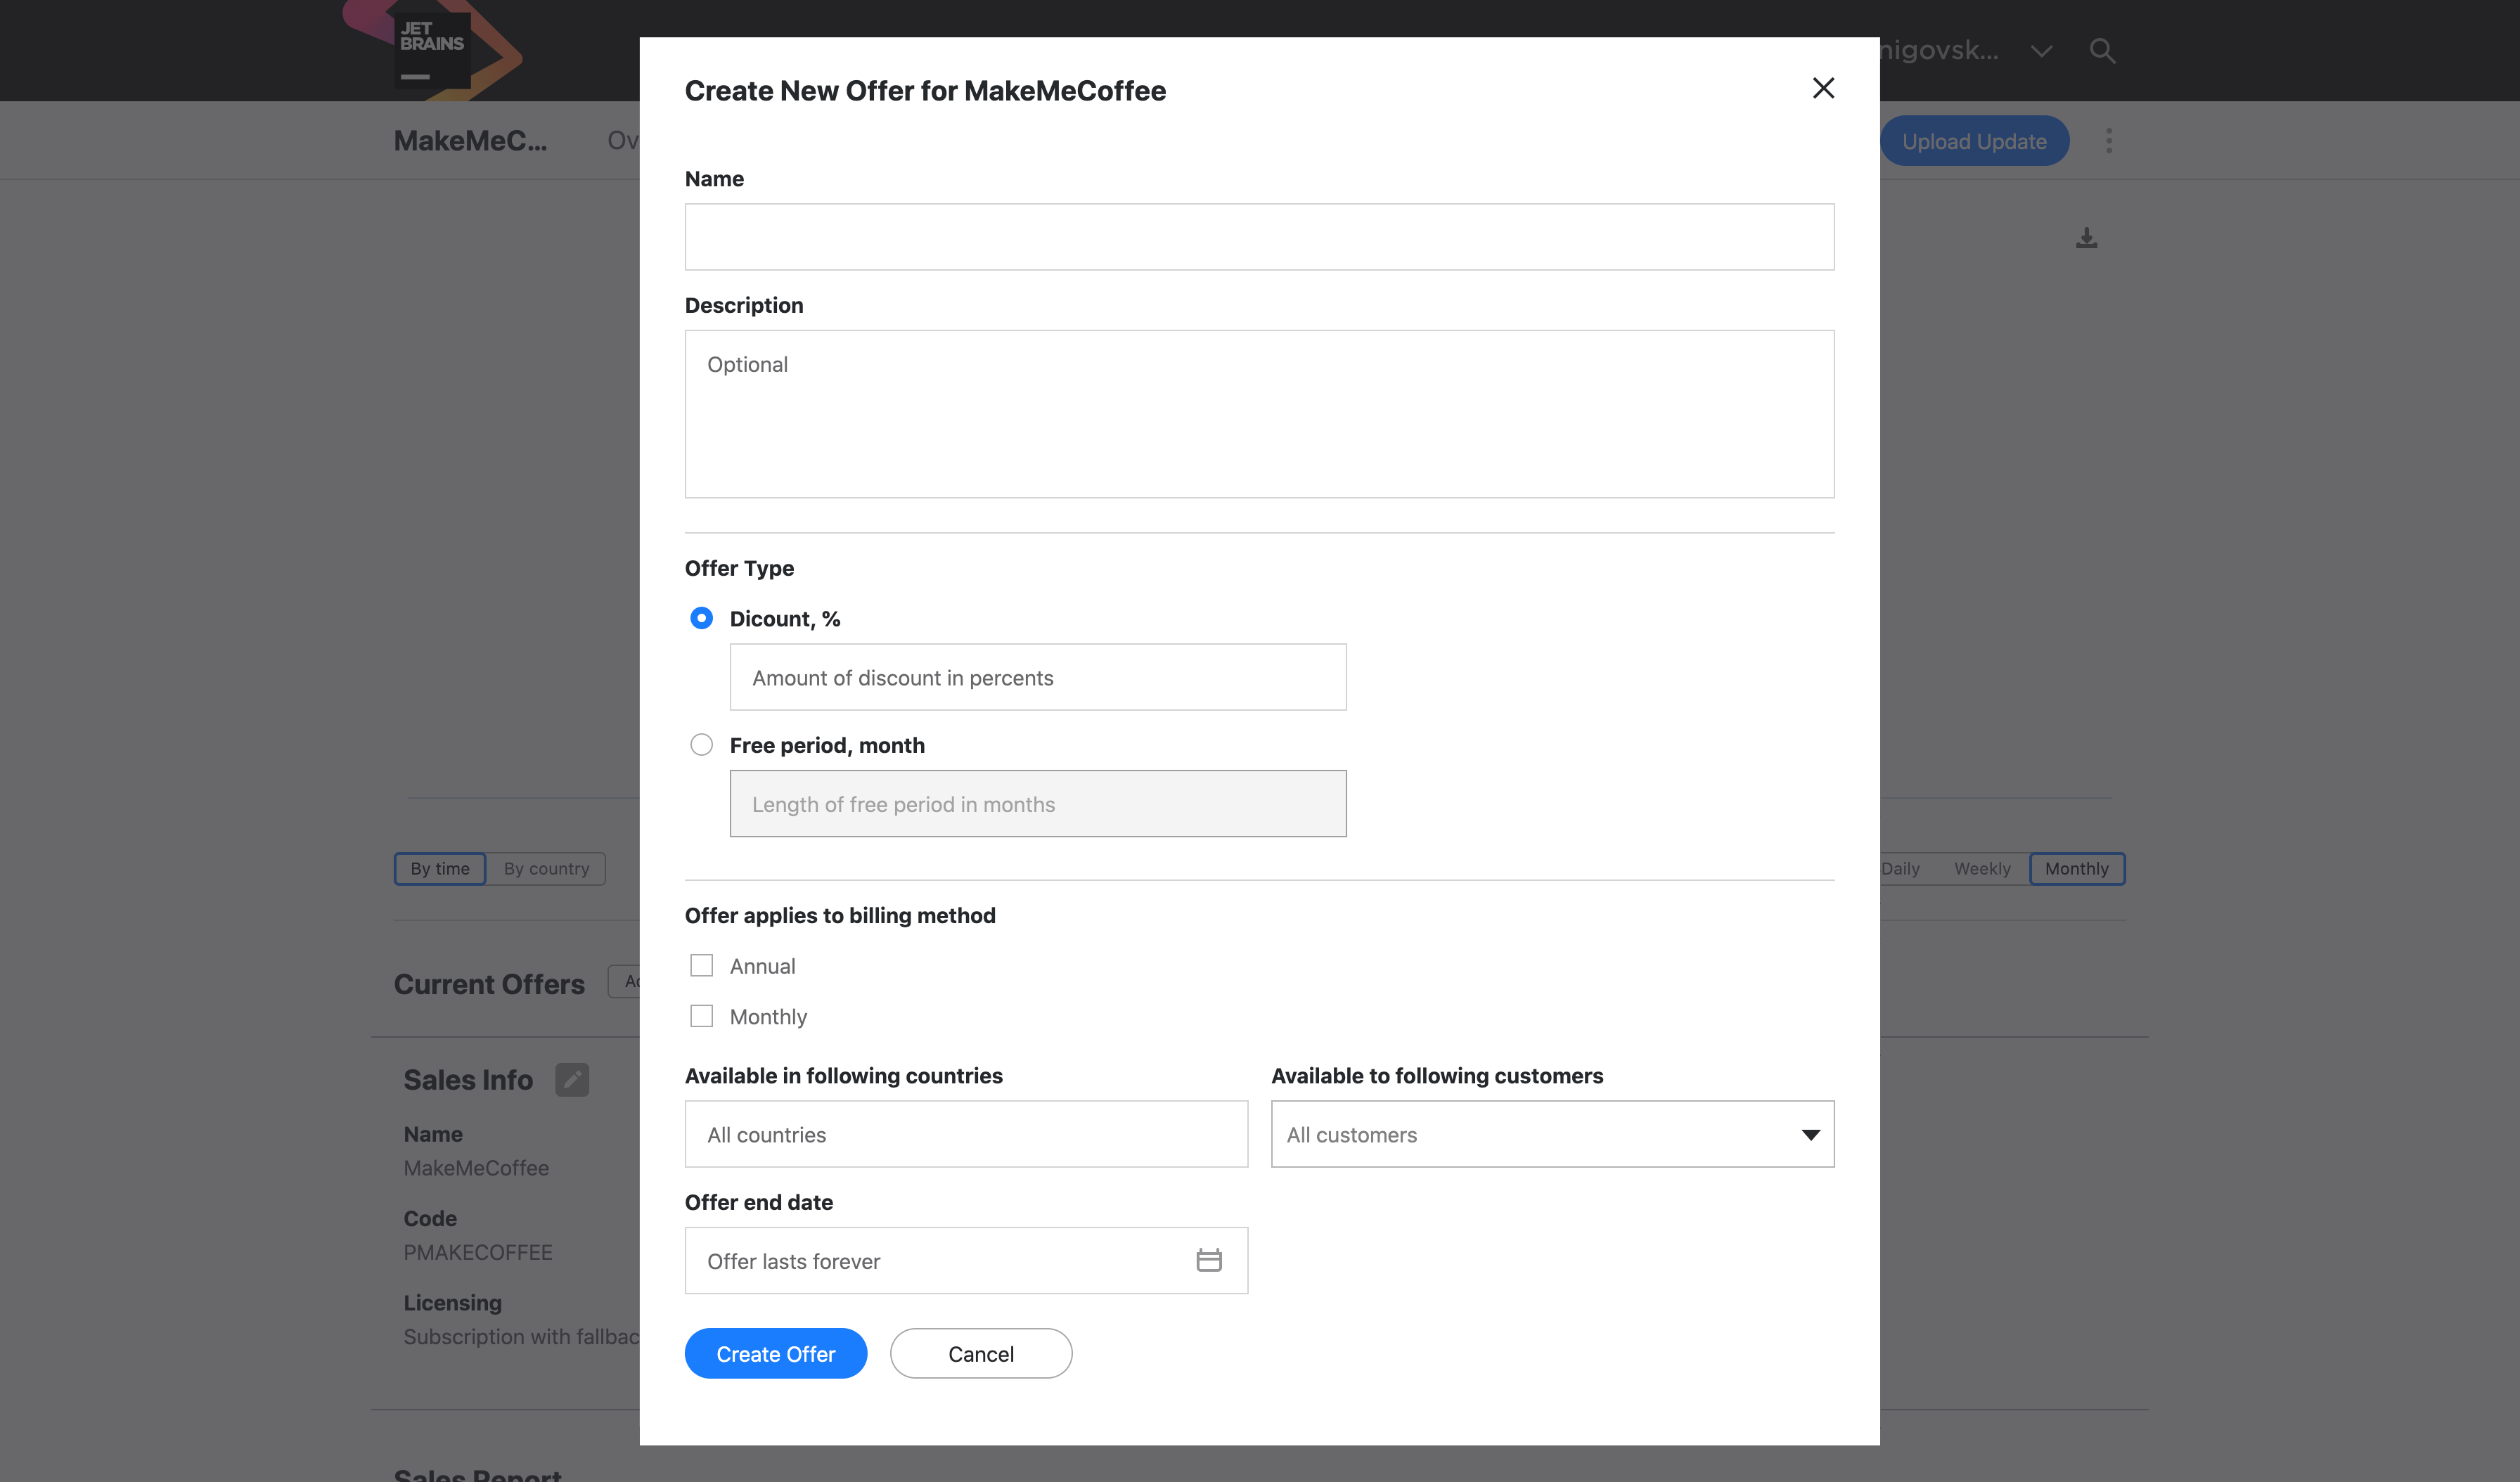
Task: Click the Current Offers heading
Action: pyautogui.click(x=489, y=984)
